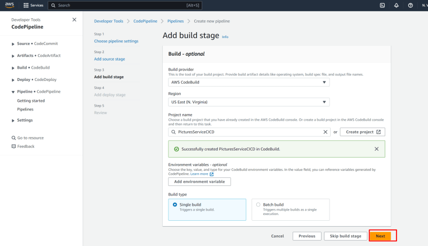Click the search magnifier in the AWS search bar
This screenshot has height=246, width=428.
(53, 5)
